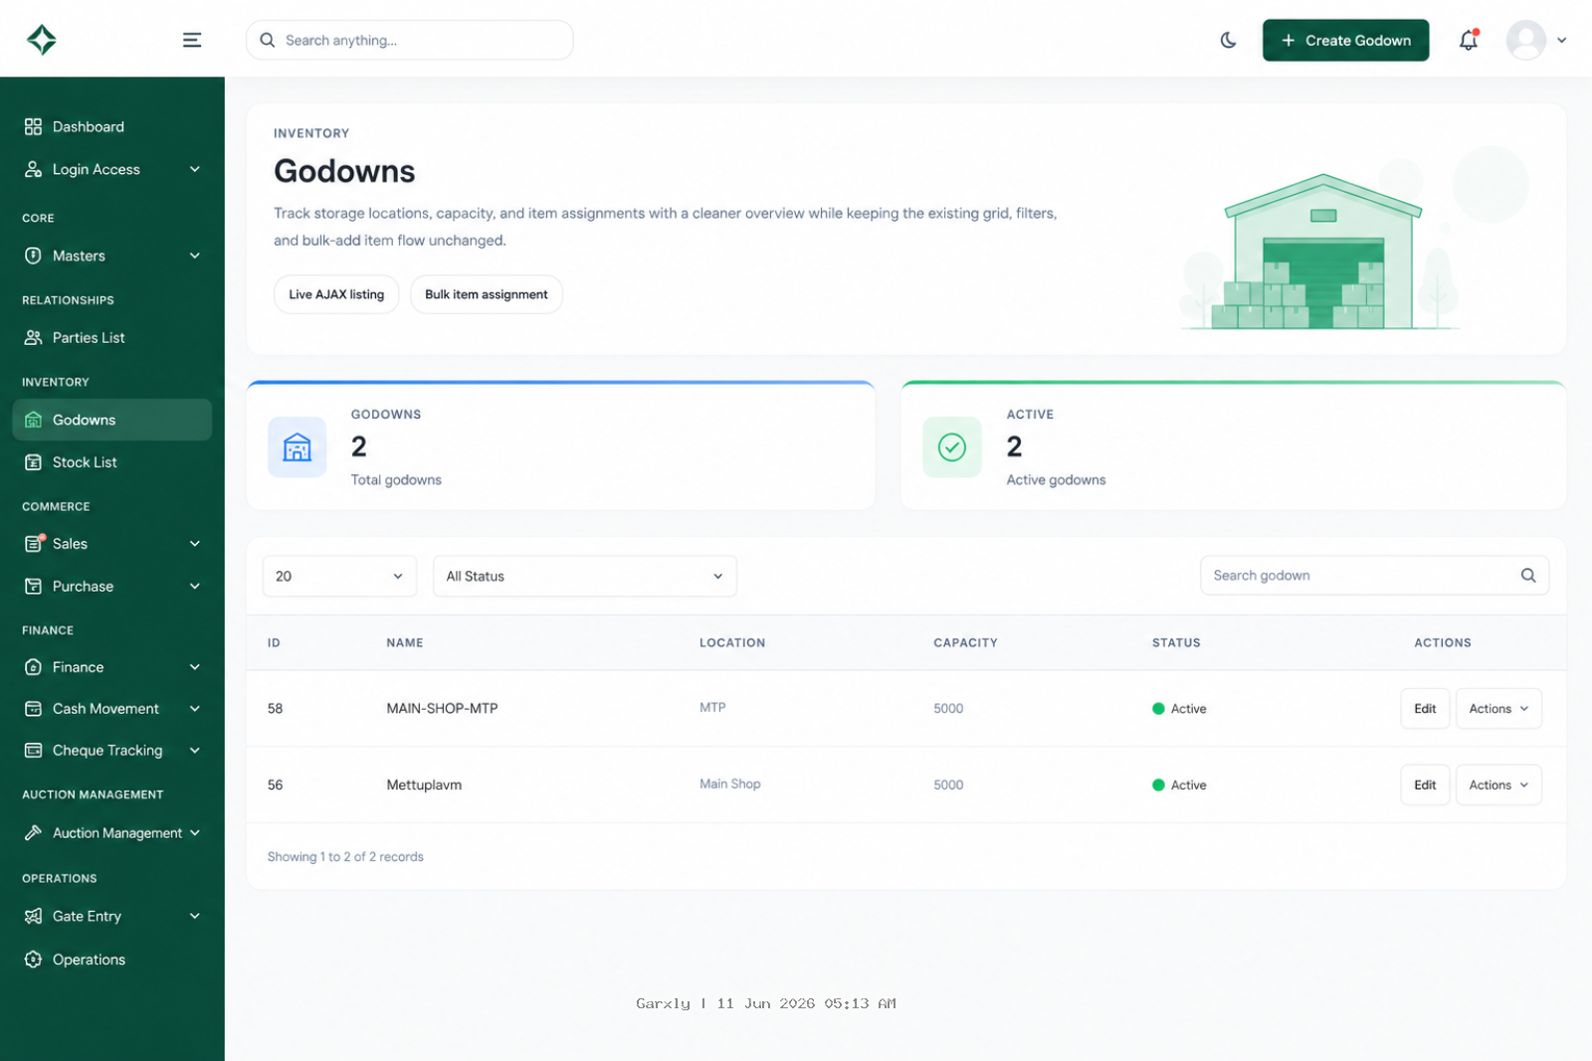1592x1061 pixels.
Task: Click the Bulk item assignment pill
Action: coord(486,294)
